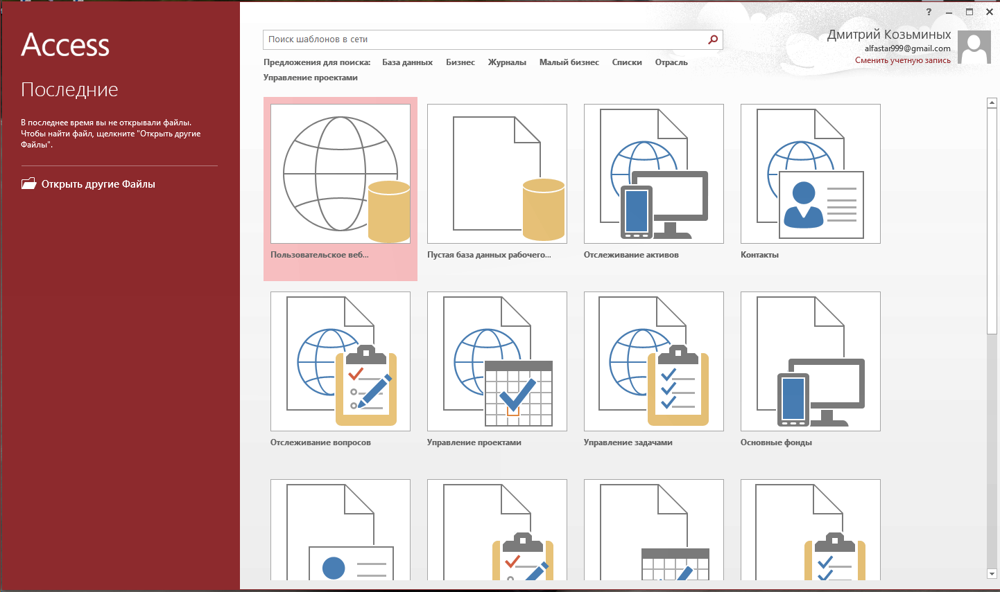Click the Отслеживание вопросов caption

[320, 442]
